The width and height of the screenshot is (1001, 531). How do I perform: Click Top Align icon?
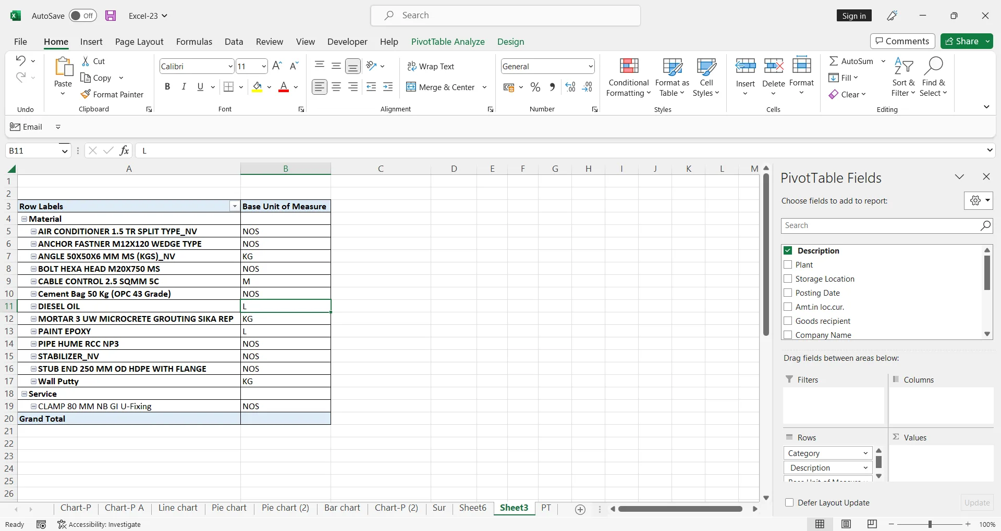click(320, 66)
